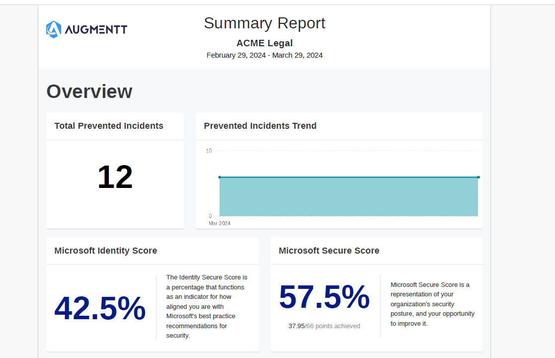
Task: Click the teal filled area of the trend chart
Action: click(348, 197)
